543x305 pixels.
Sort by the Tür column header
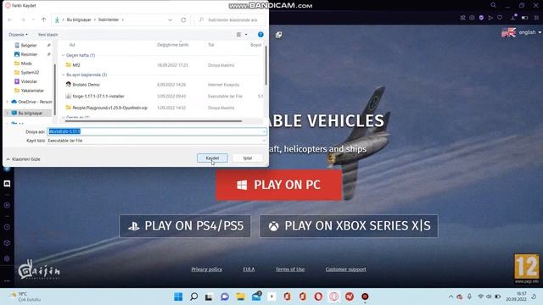click(211, 45)
